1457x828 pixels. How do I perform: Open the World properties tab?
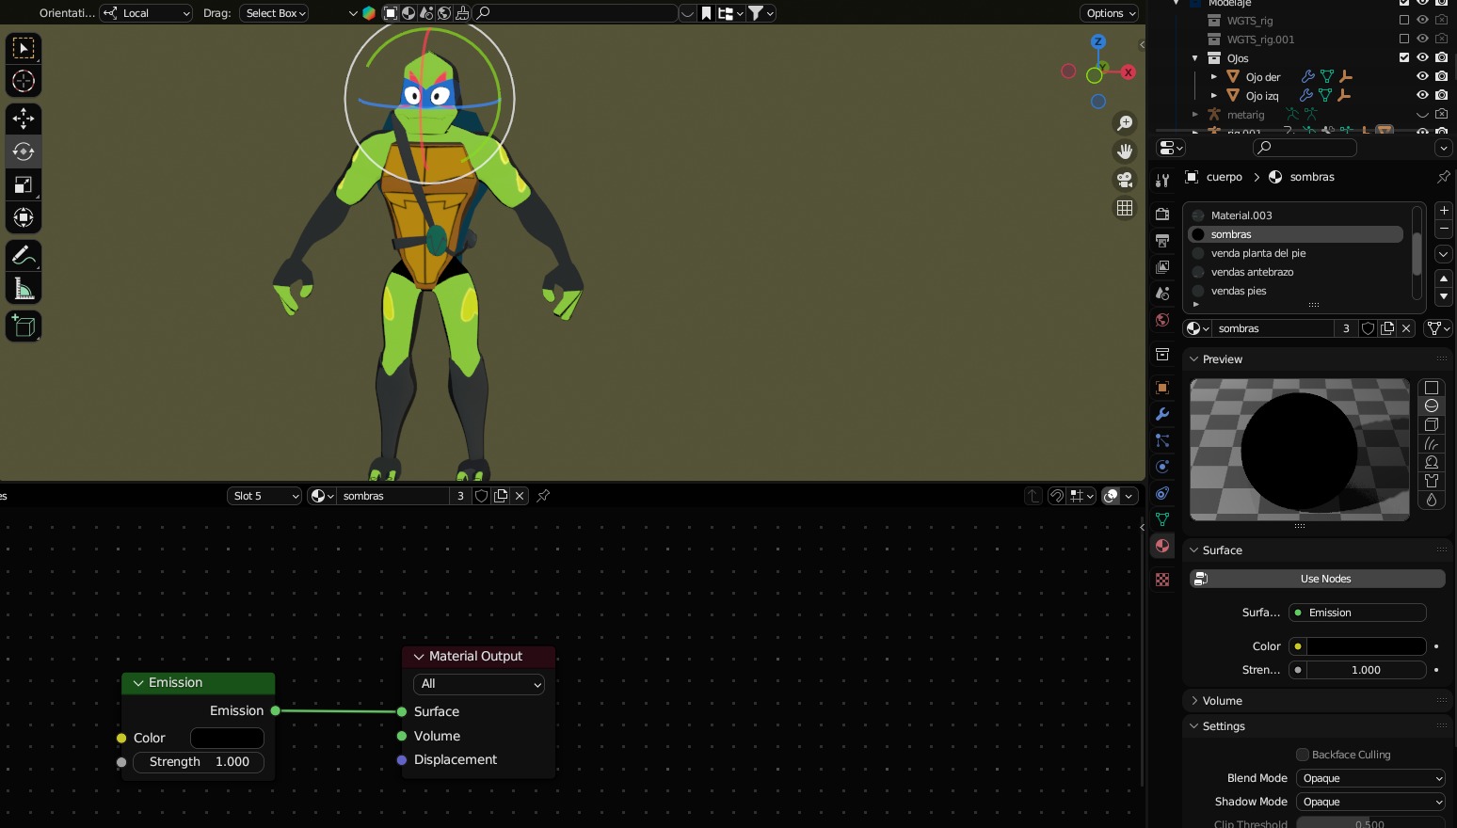click(1162, 320)
